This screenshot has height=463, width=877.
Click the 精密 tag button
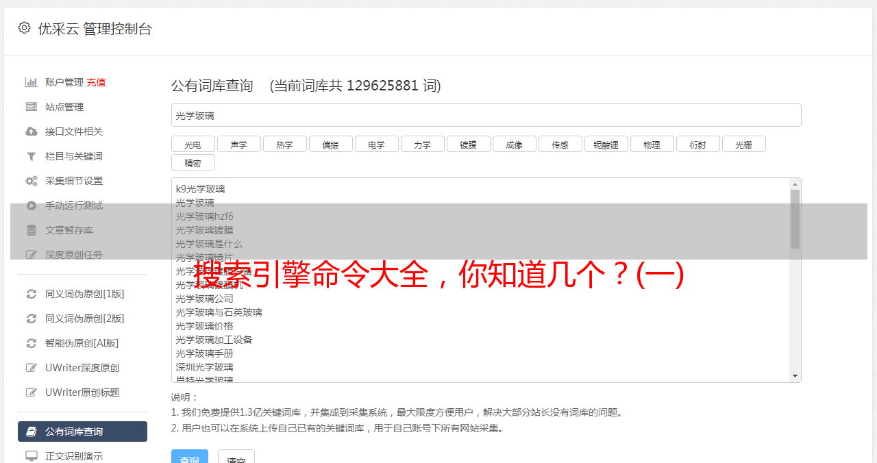(x=193, y=162)
